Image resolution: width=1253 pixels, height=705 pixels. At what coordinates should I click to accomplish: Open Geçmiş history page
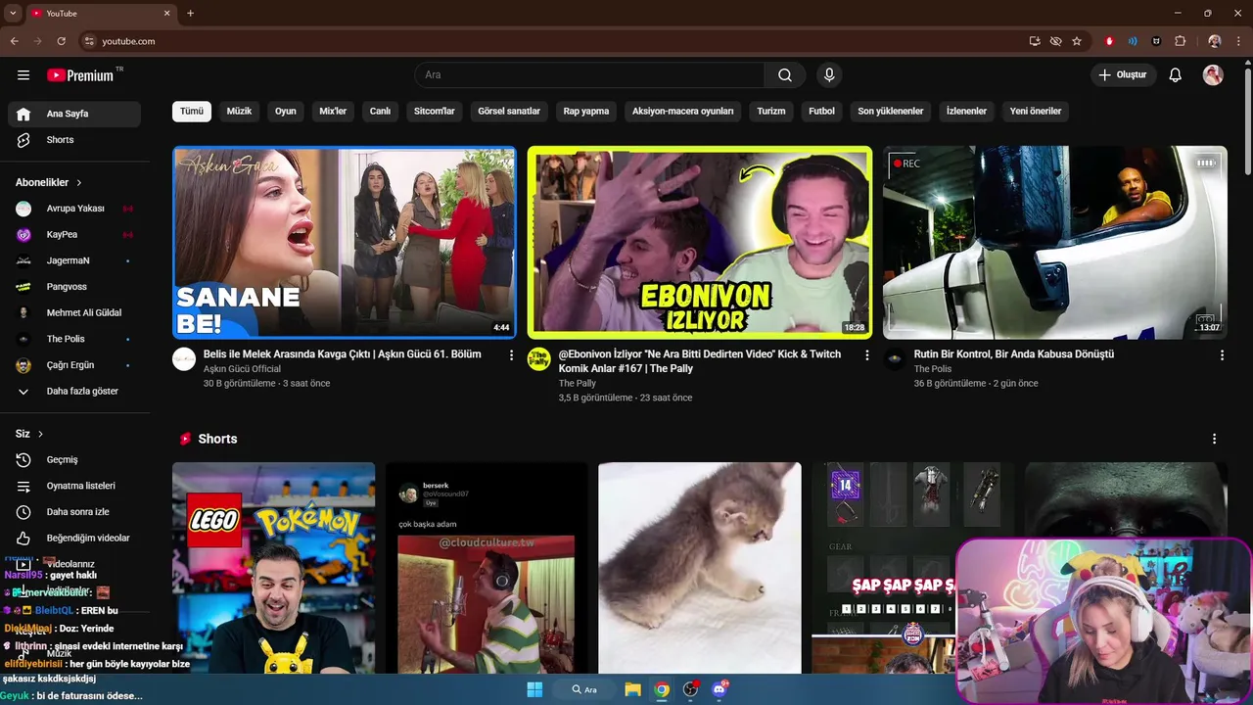point(74,459)
